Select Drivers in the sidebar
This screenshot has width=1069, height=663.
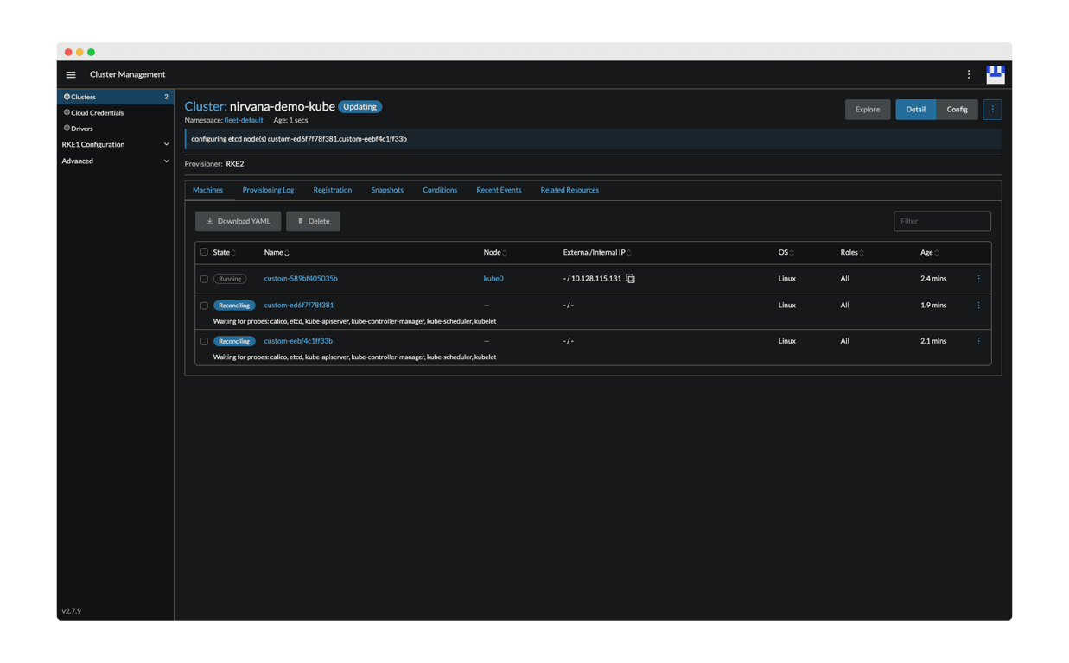tap(115, 128)
